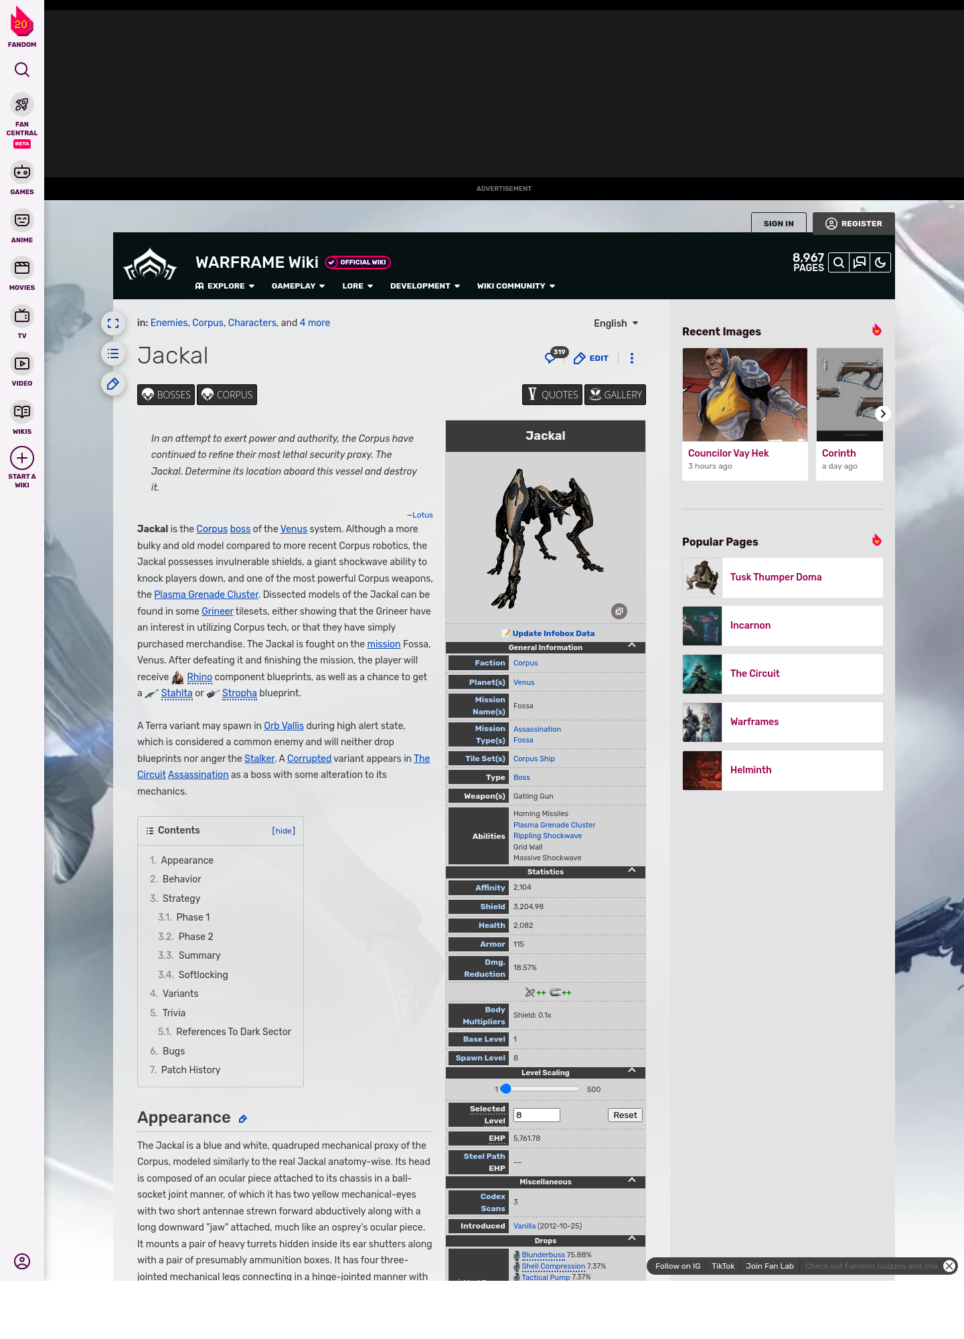Jump to Phase 1 in contents
The height and width of the screenshot is (1339, 964).
tap(193, 917)
